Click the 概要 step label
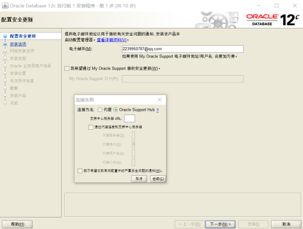The width and height of the screenshot is (303, 229). click(x=14, y=88)
